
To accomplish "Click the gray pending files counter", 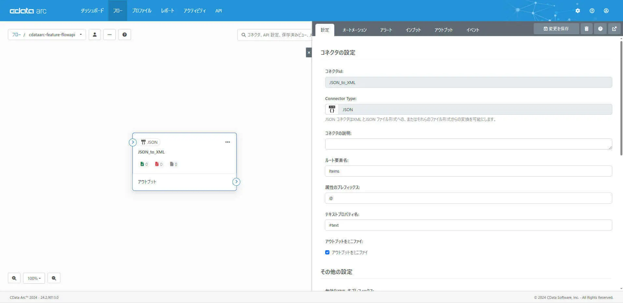I will 174,164.
